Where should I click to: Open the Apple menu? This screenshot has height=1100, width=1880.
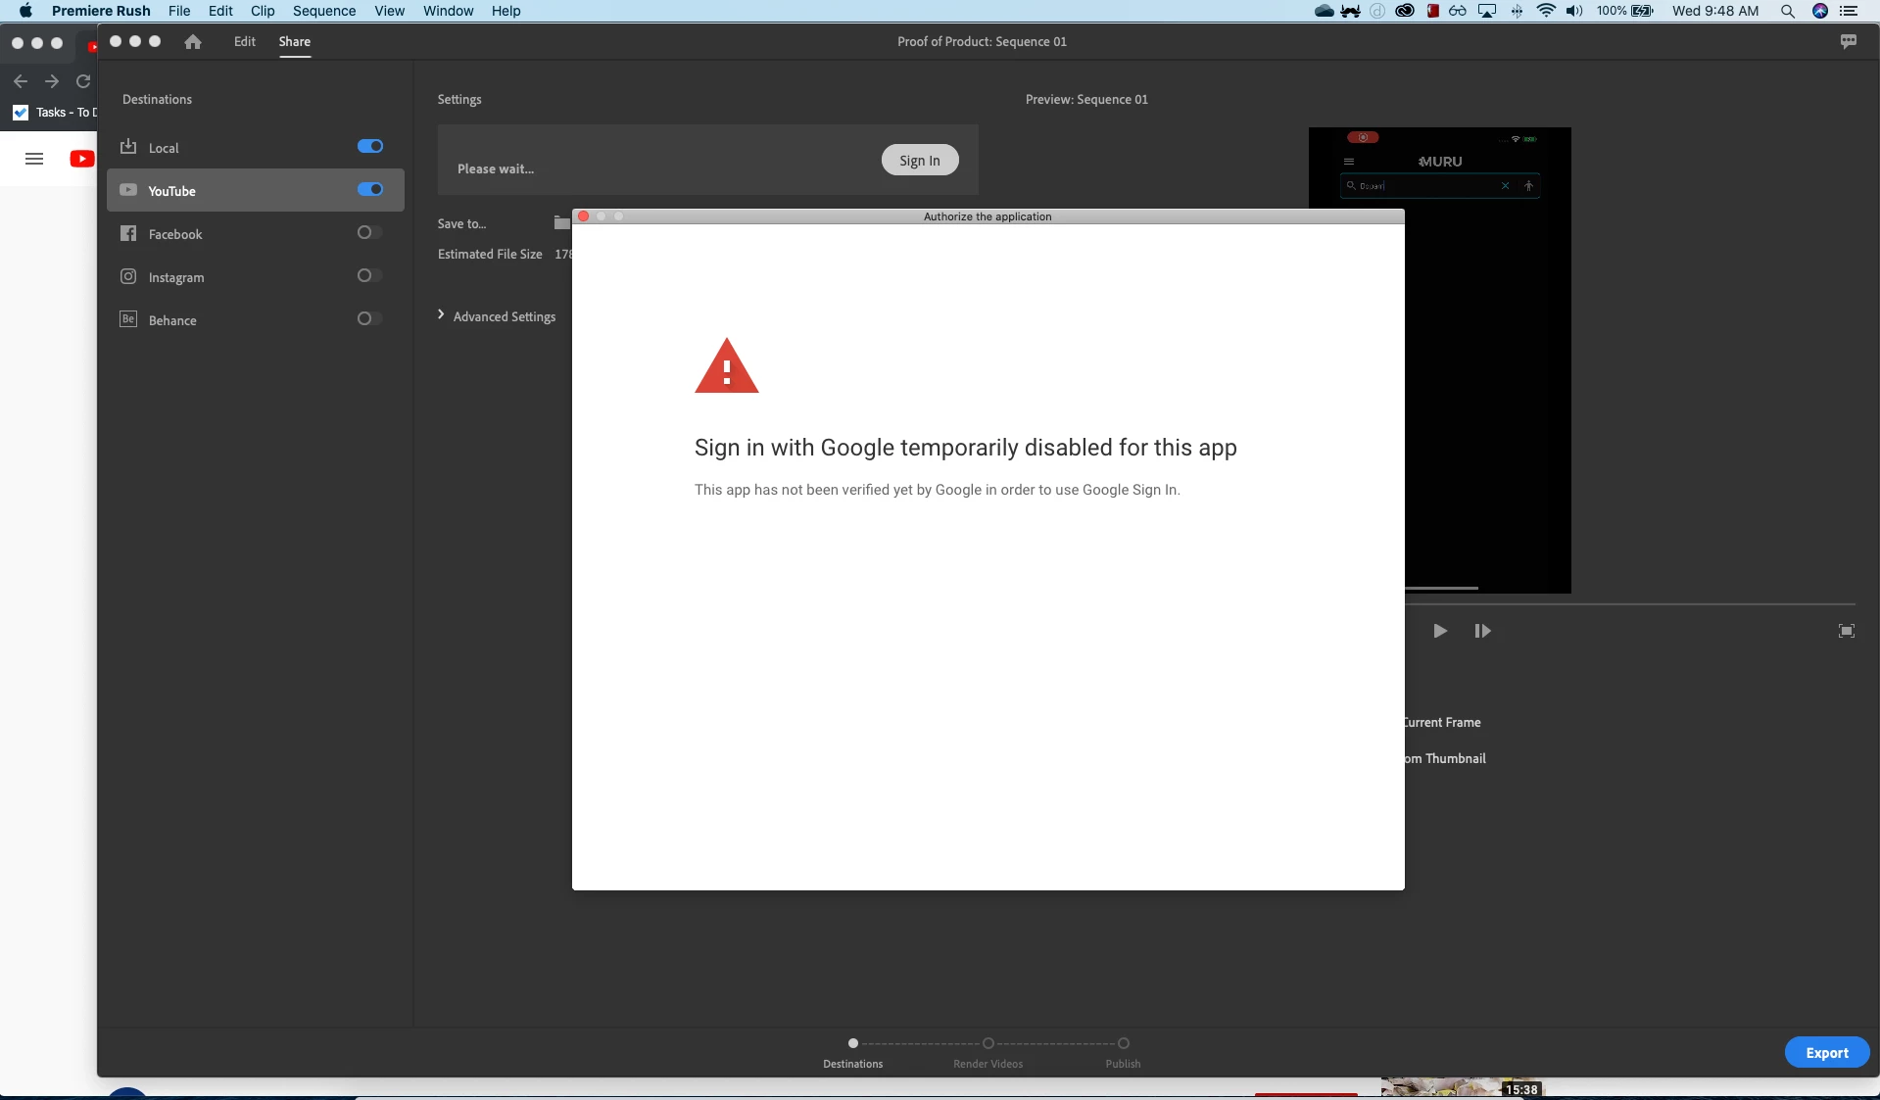[x=25, y=11]
